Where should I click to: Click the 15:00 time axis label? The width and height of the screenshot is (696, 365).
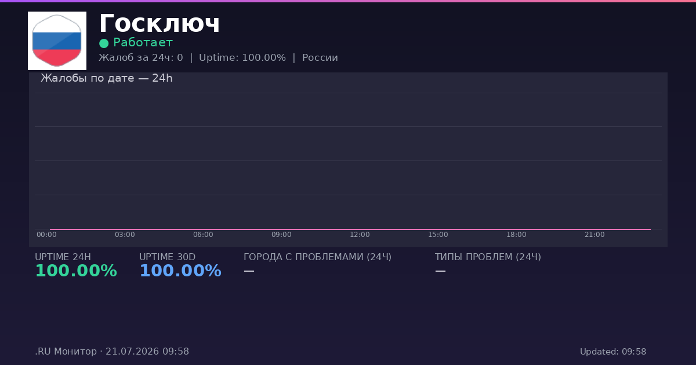pyautogui.click(x=438, y=235)
